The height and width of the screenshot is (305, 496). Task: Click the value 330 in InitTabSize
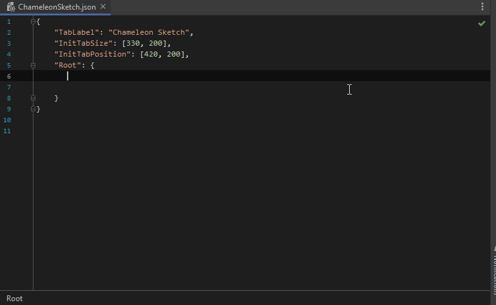133,43
